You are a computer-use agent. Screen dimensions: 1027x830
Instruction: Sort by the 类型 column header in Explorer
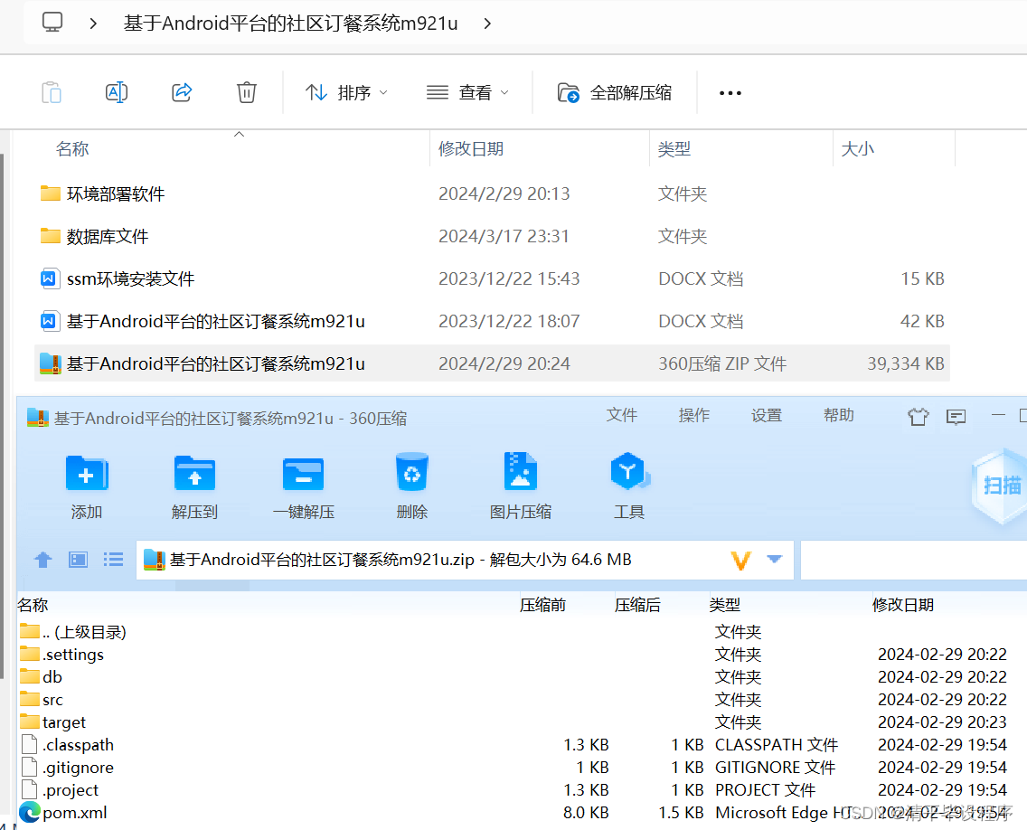(x=674, y=148)
